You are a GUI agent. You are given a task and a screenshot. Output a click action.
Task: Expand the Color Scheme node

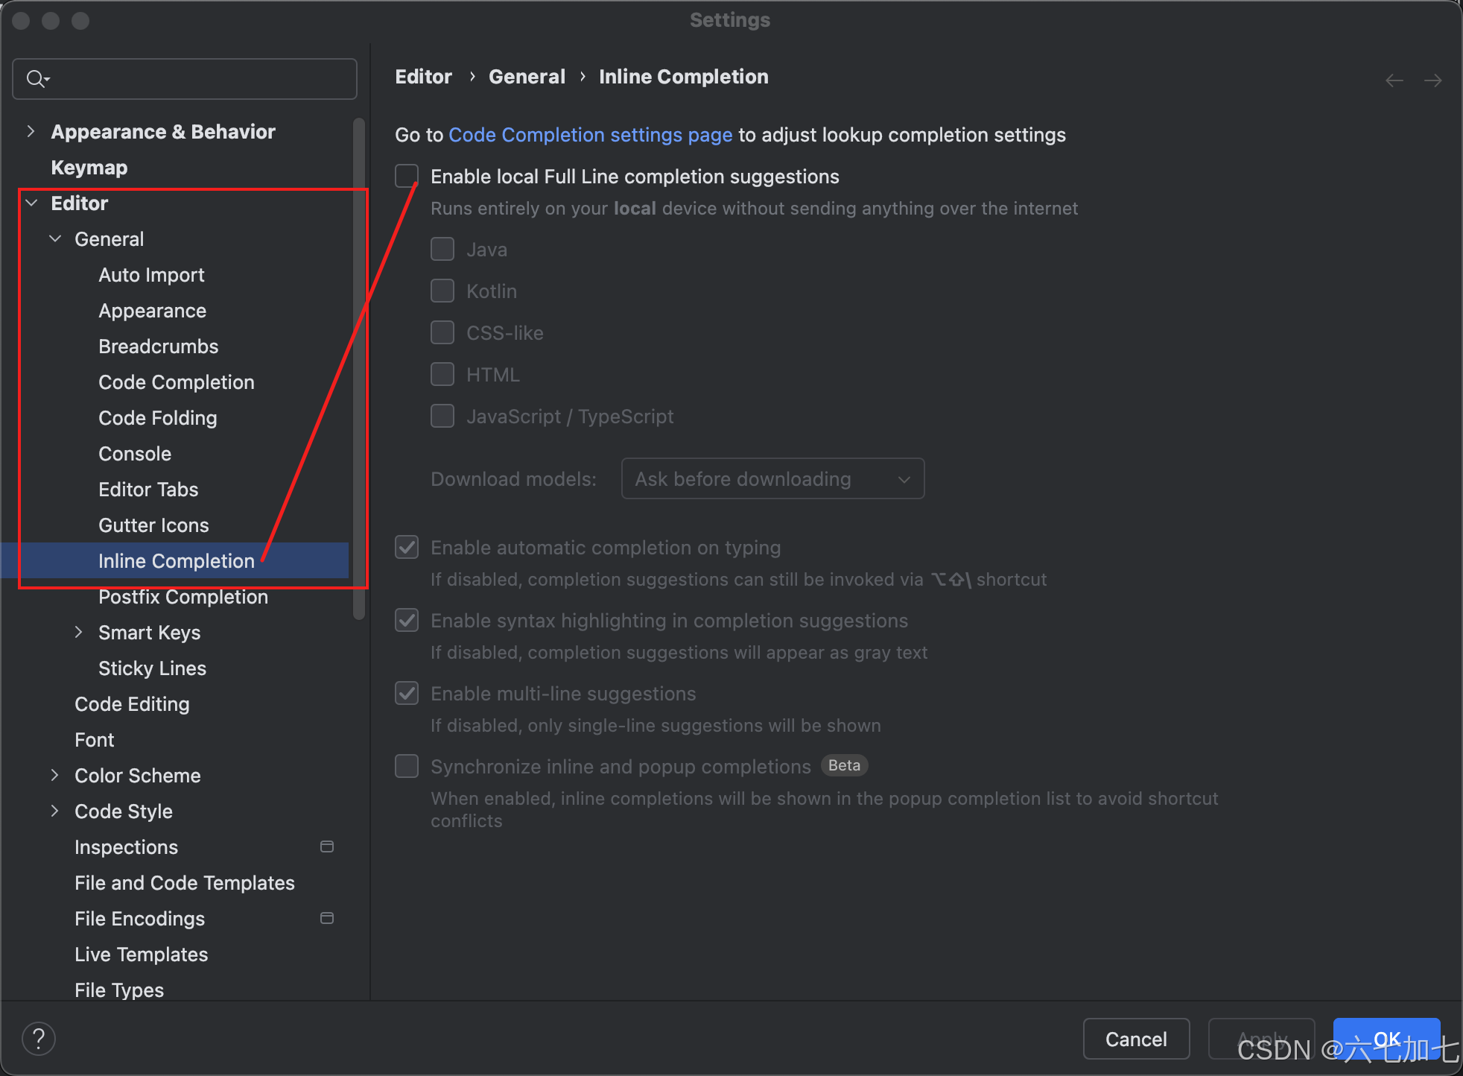[54, 775]
